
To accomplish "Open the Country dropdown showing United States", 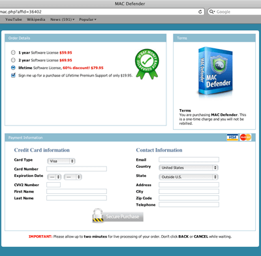I will pos(189,168).
